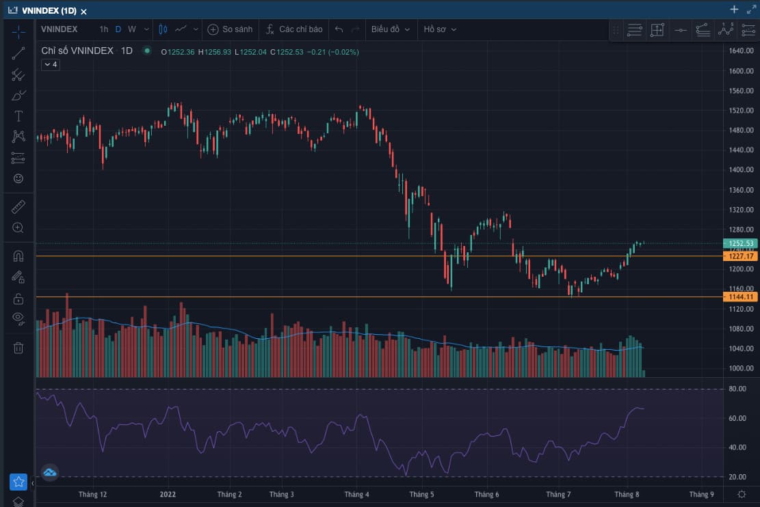
Task: Click the horizontal lines favorite tool
Action: (x=634, y=30)
